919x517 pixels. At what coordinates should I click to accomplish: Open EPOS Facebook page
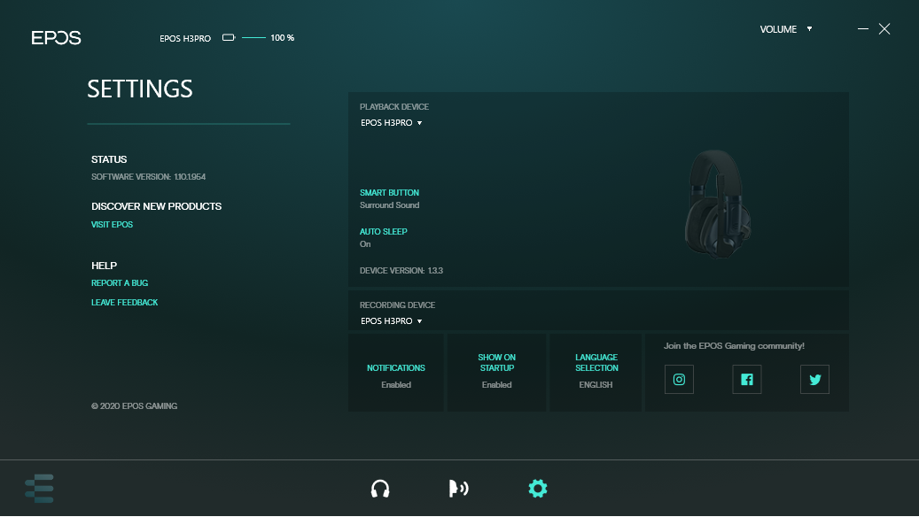(x=747, y=380)
